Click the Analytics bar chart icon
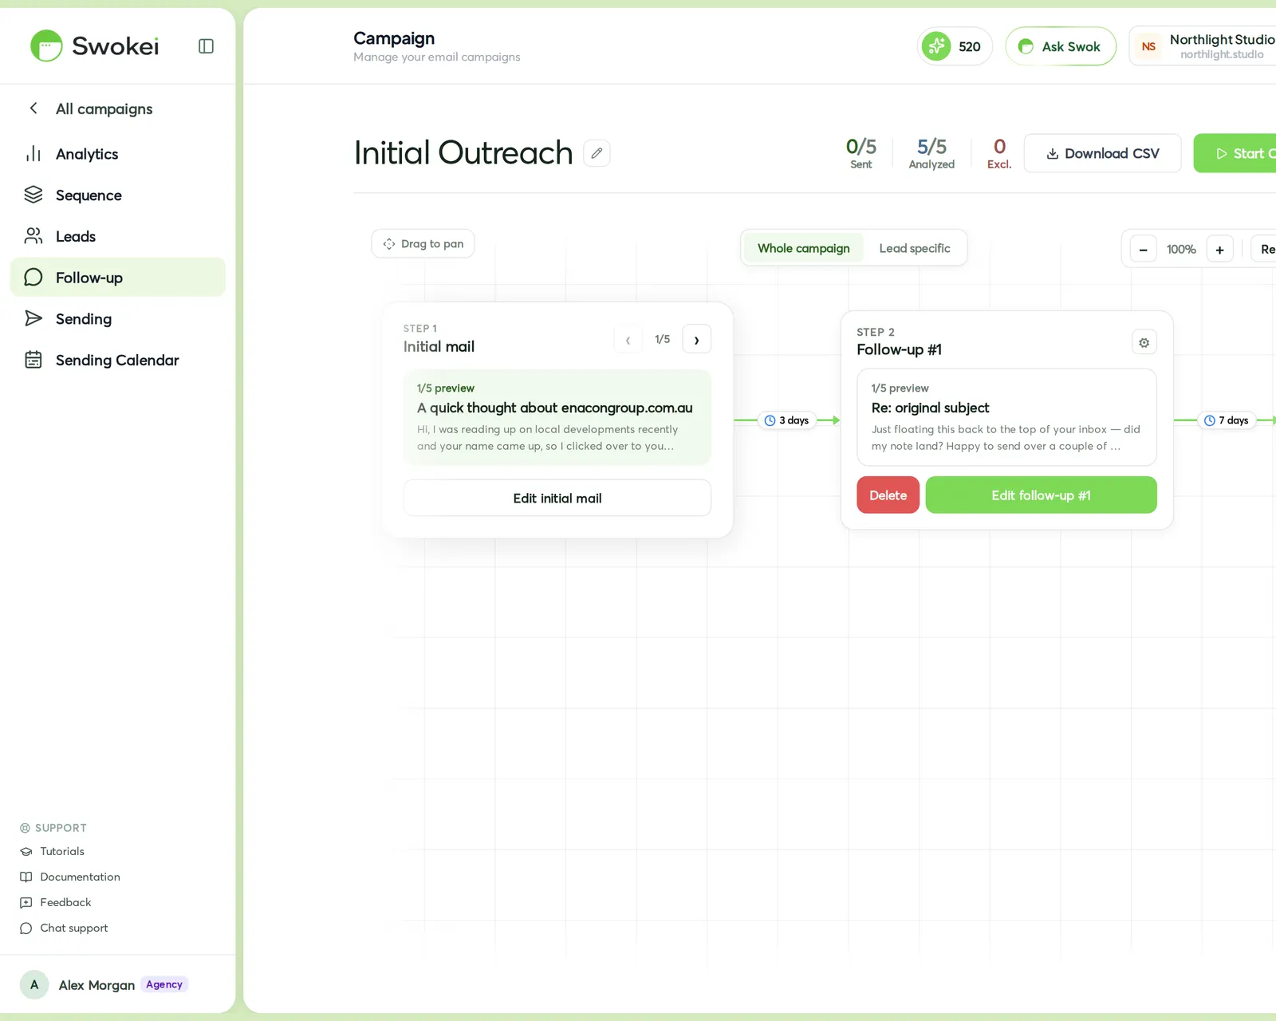The width and height of the screenshot is (1276, 1021). click(x=33, y=154)
